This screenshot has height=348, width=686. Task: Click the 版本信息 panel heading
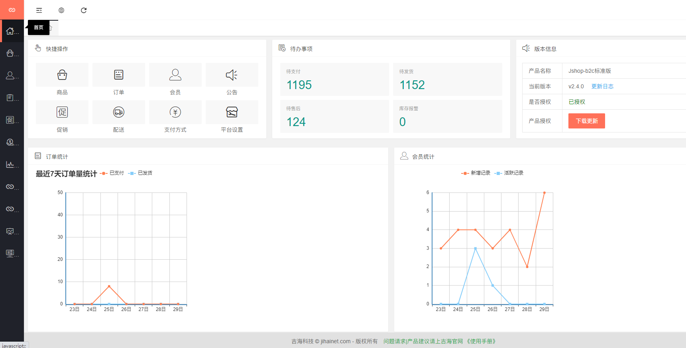(545, 49)
